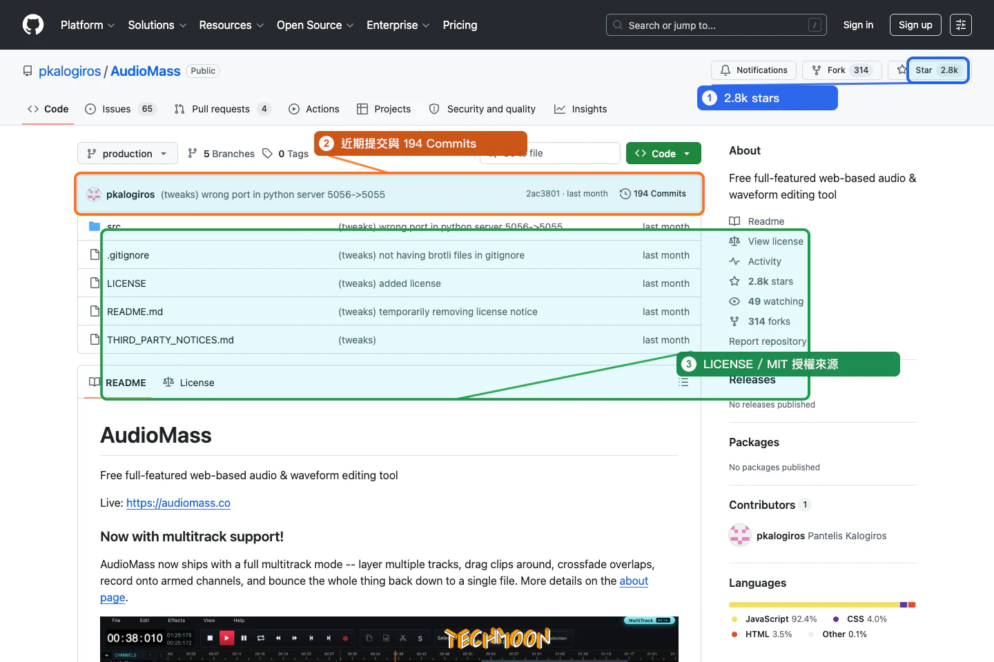Switch to the Pull requests tab

point(222,109)
